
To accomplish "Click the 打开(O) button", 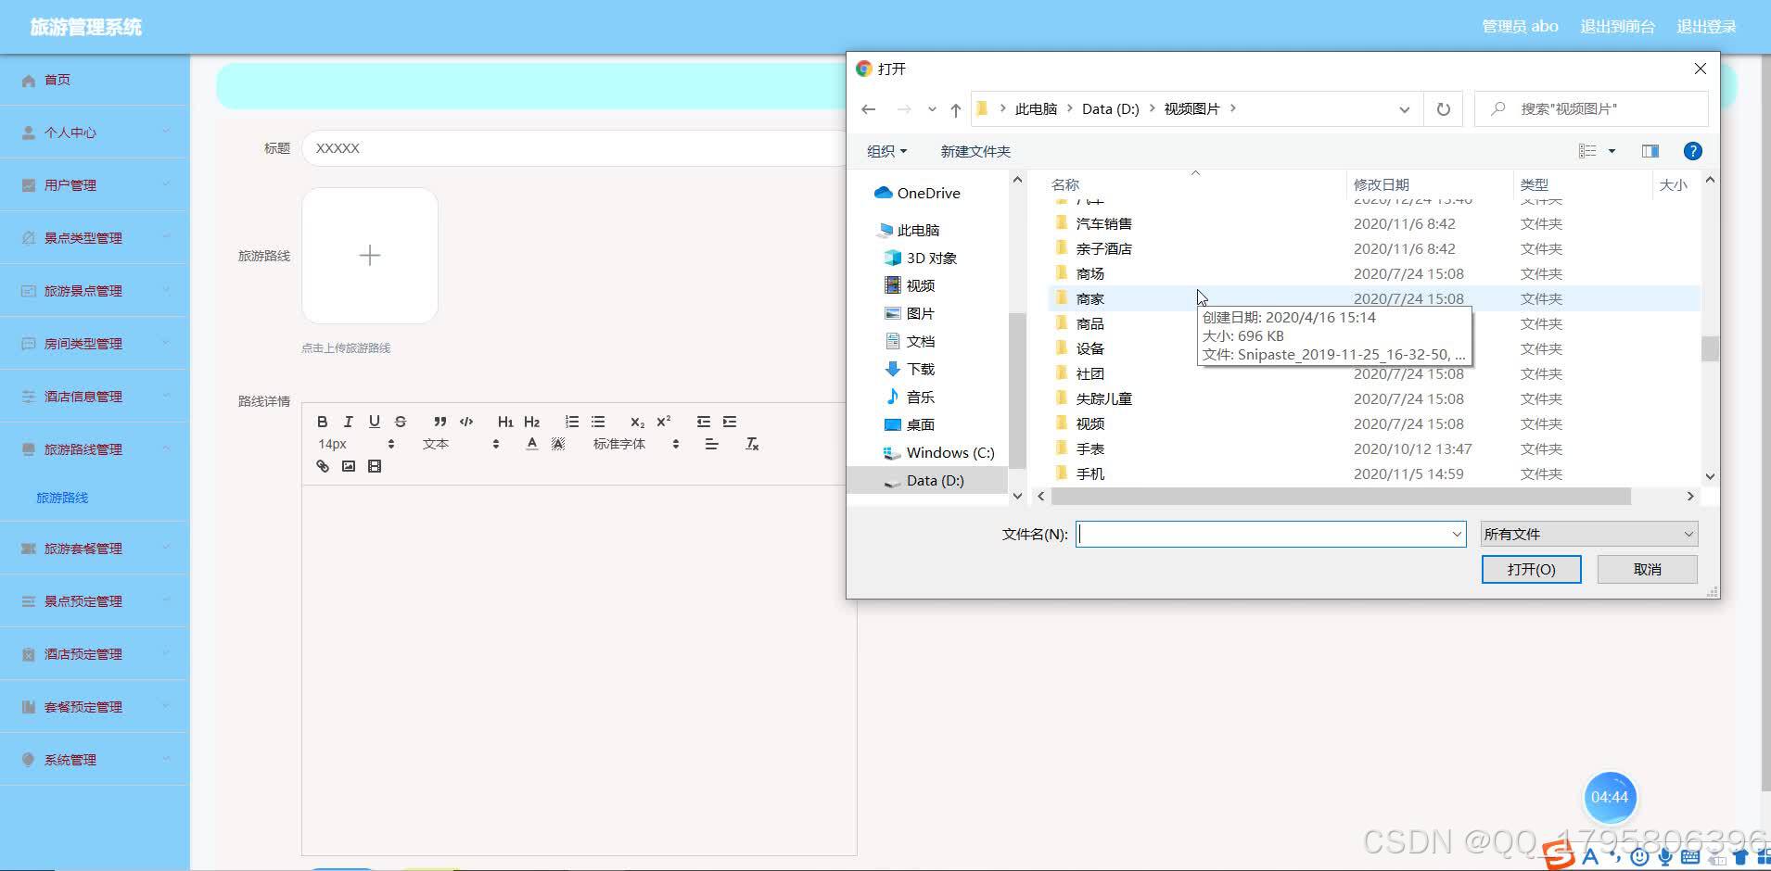I will point(1531,569).
